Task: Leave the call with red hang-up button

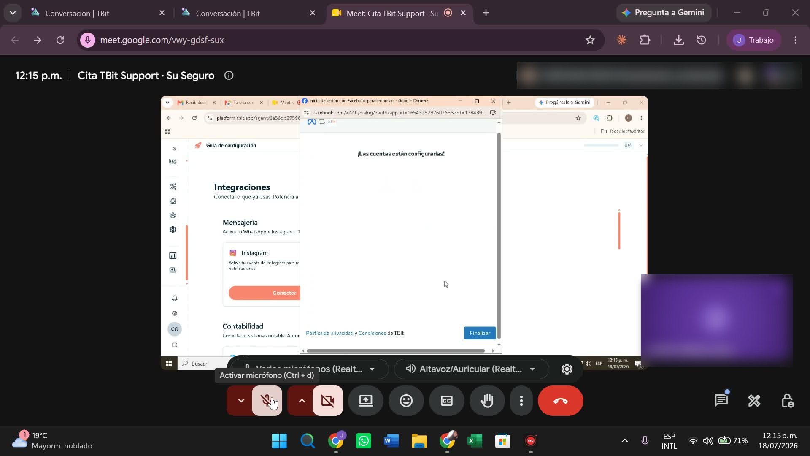Action: tap(561, 401)
